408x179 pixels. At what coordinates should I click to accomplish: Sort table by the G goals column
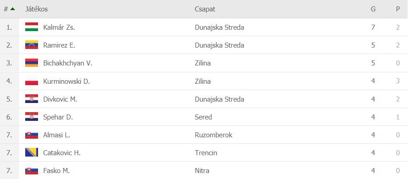[373, 9]
